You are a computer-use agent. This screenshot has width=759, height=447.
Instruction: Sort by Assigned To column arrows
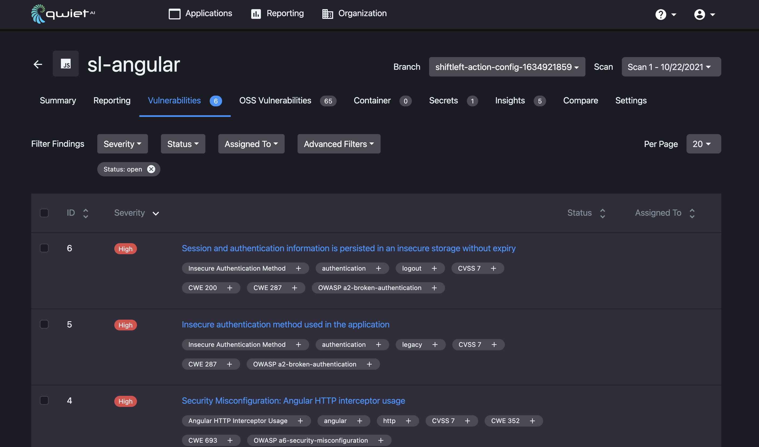tap(692, 213)
